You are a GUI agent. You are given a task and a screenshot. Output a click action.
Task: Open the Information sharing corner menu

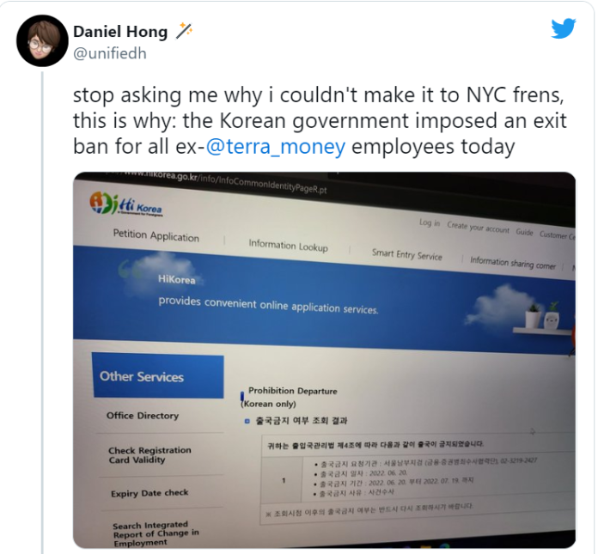tap(513, 263)
